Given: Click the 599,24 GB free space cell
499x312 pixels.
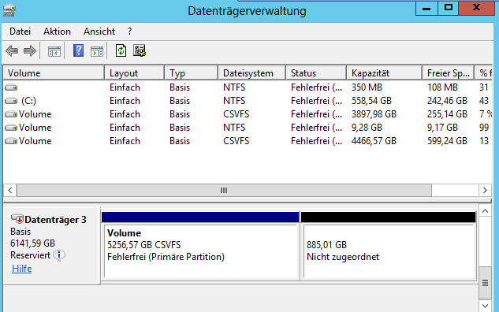Looking at the screenshot, I should (447, 141).
